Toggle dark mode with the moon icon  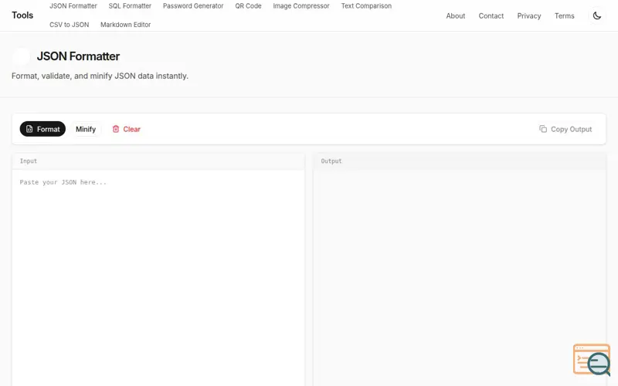pos(596,15)
